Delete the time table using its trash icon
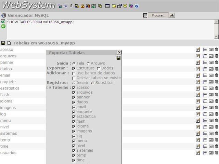The width and height of the screenshot is (219, 164). 217,146
